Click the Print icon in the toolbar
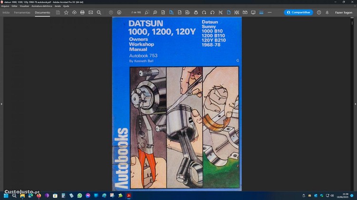Image resolution: width=357 pixels, height=200 pixels. [x=82, y=12]
